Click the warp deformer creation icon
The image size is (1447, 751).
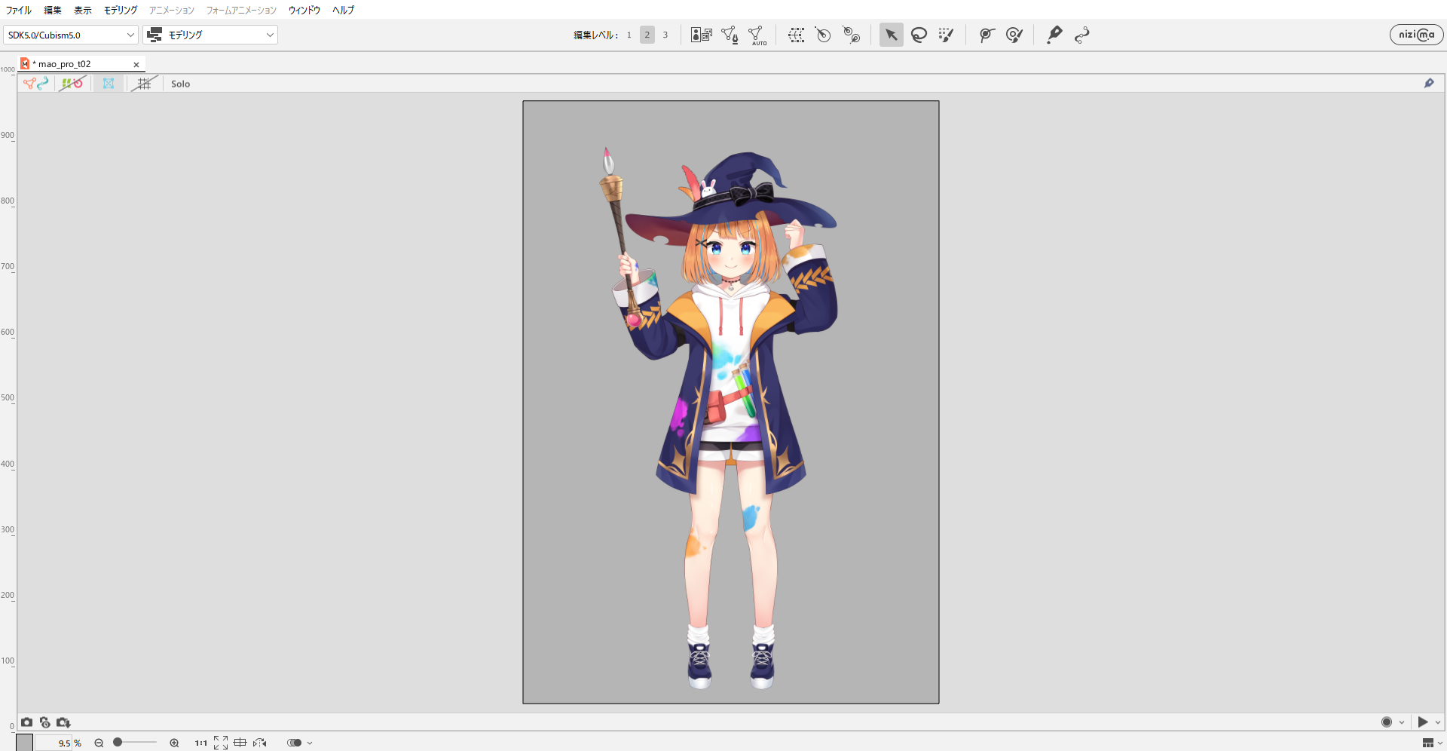(x=796, y=35)
